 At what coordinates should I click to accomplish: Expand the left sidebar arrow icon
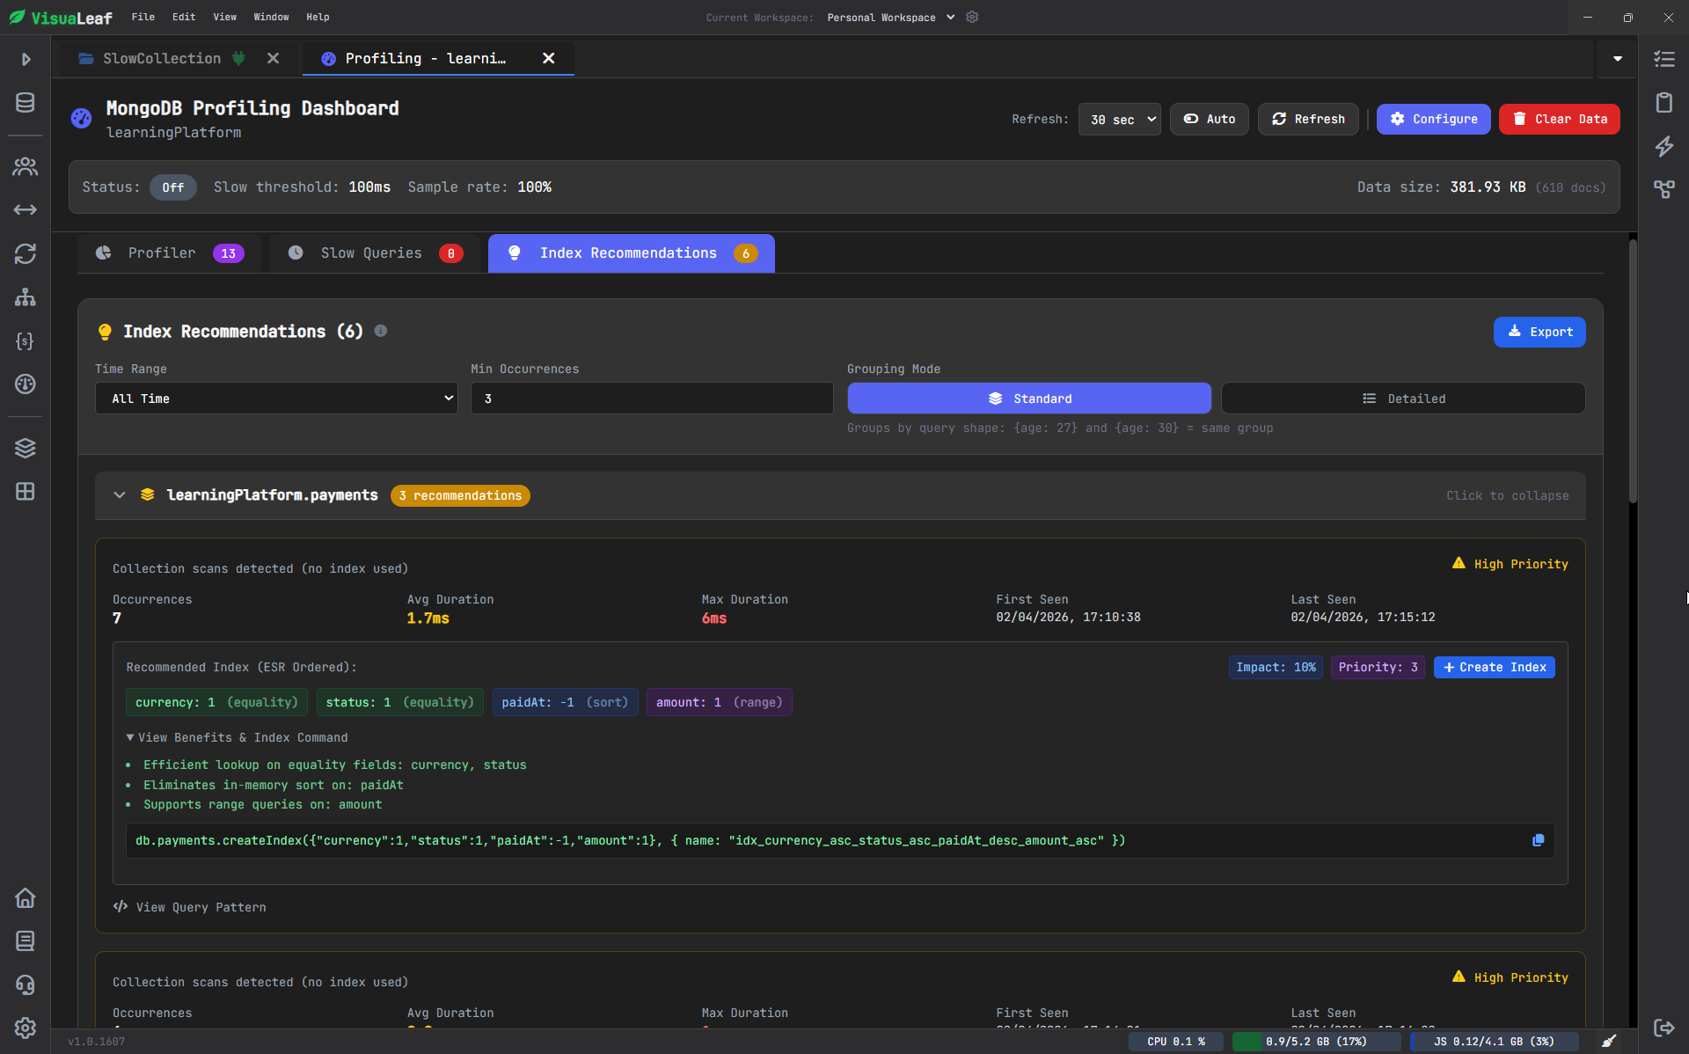click(26, 59)
